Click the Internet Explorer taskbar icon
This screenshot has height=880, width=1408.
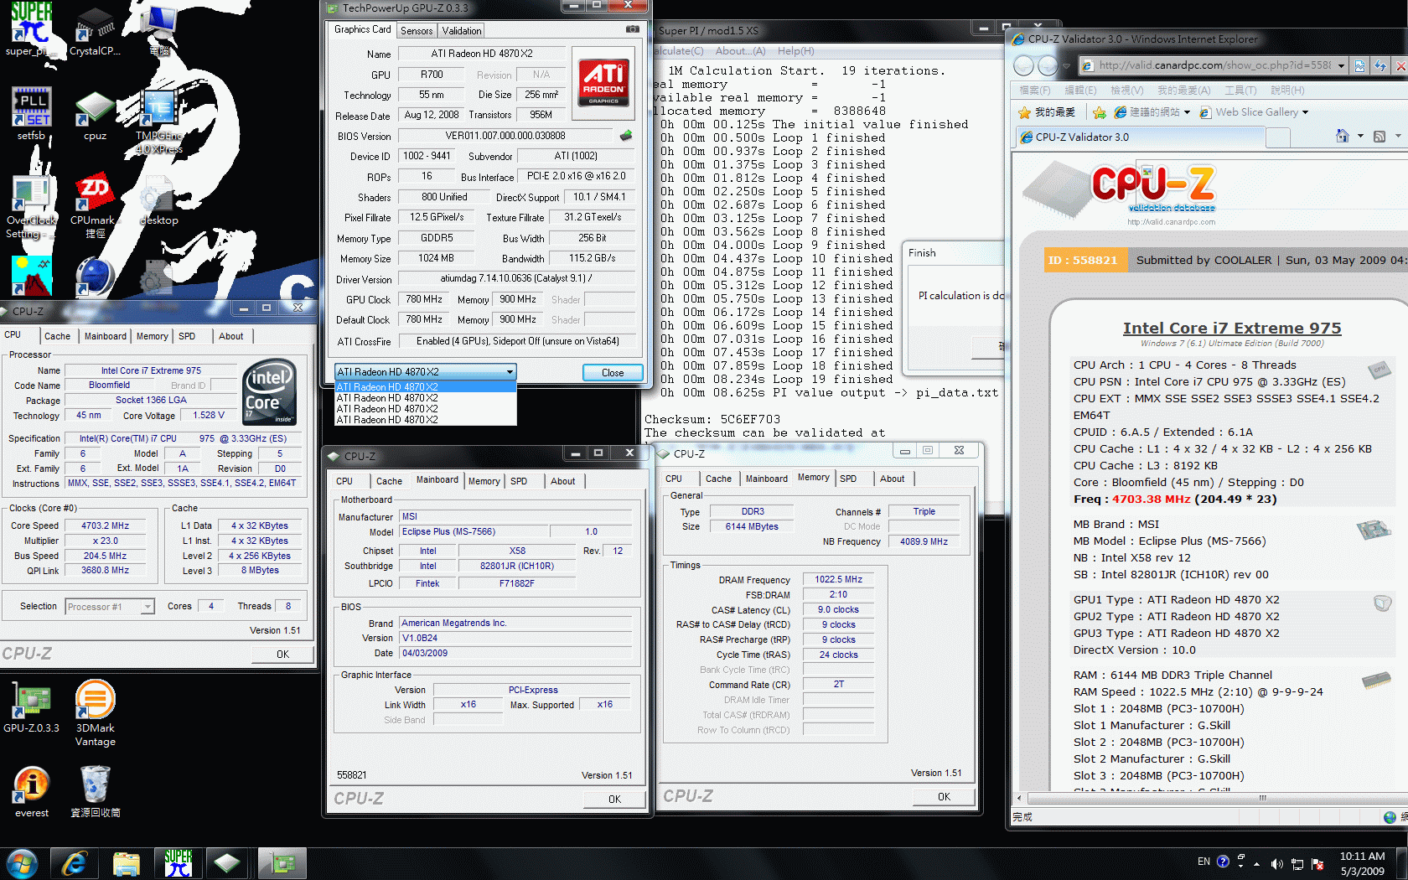(75, 863)
